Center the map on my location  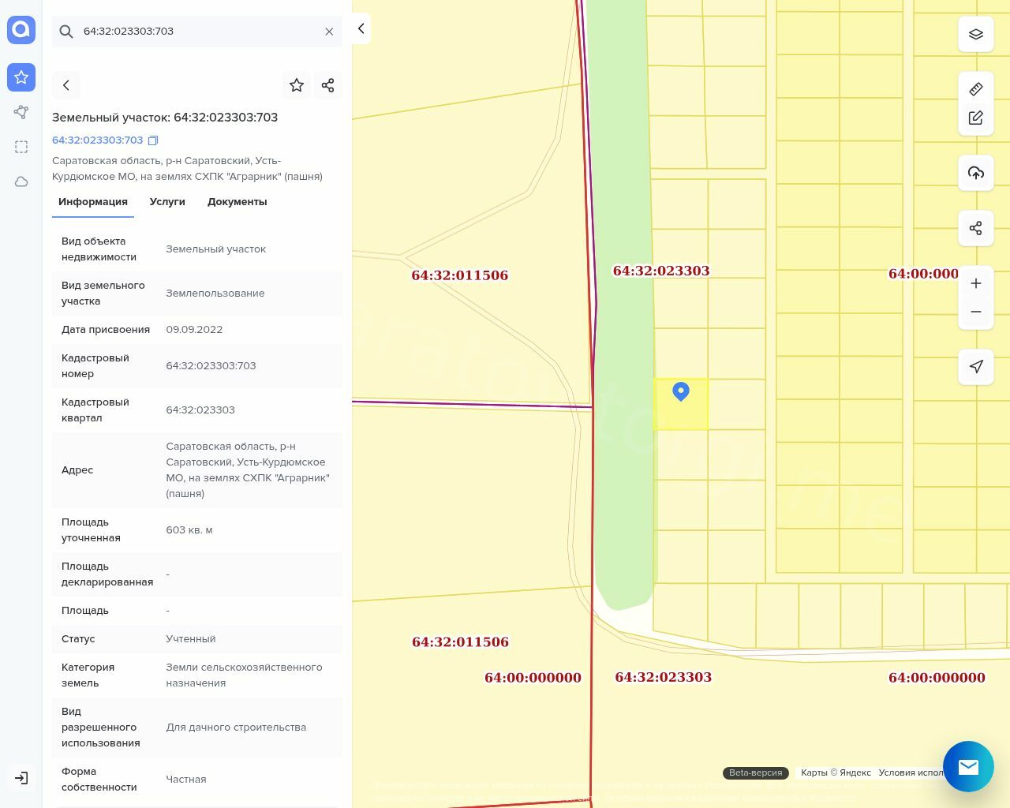(975, 366)
